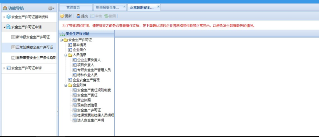The image size is (319, 137).
Task: Select 法人安全生产声明 in the tree
Action: pos(91,120)
